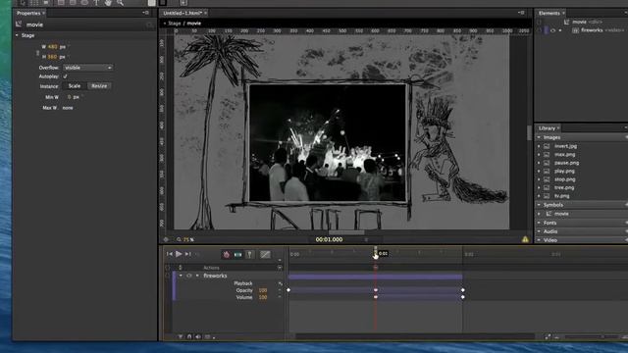Screen dimensions: 628x353
Task: Click the fit timeline to window icon
Action: point(548,337)
